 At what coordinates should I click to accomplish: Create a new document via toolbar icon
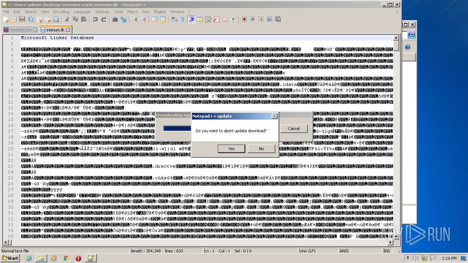click(x=6, y=19)
